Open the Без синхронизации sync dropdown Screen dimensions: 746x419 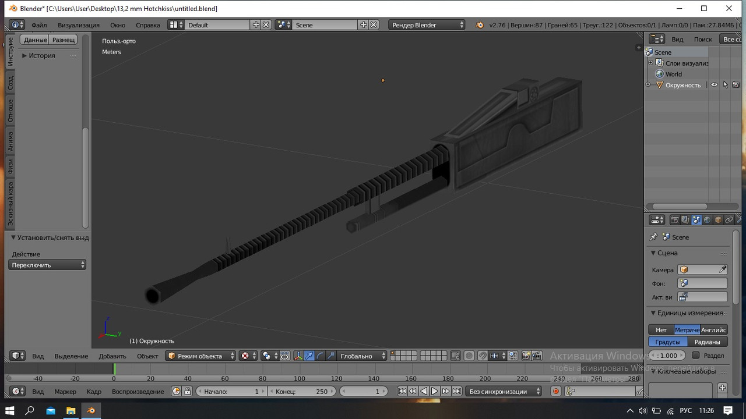click(x=504, y=392)
